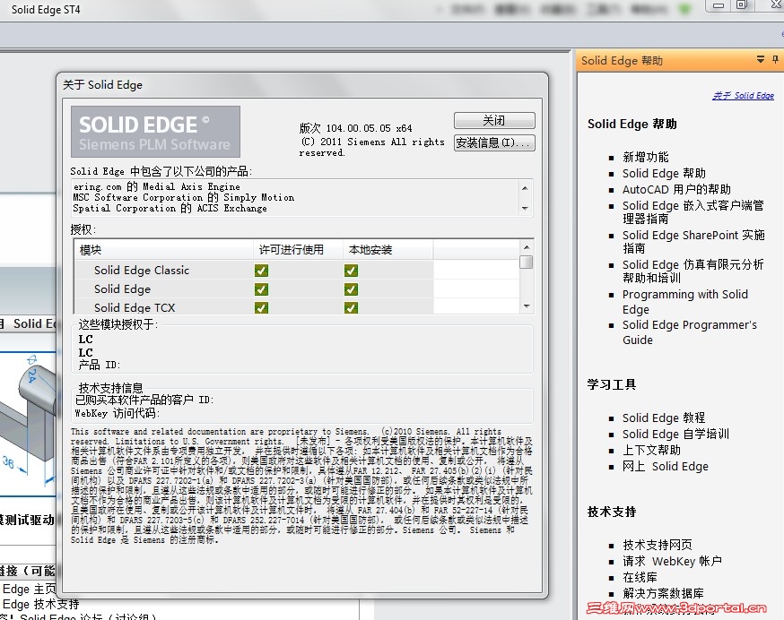784x620 pixels.
Task: Click the WebKey 访问代码: label
Action: click(117, 413)
